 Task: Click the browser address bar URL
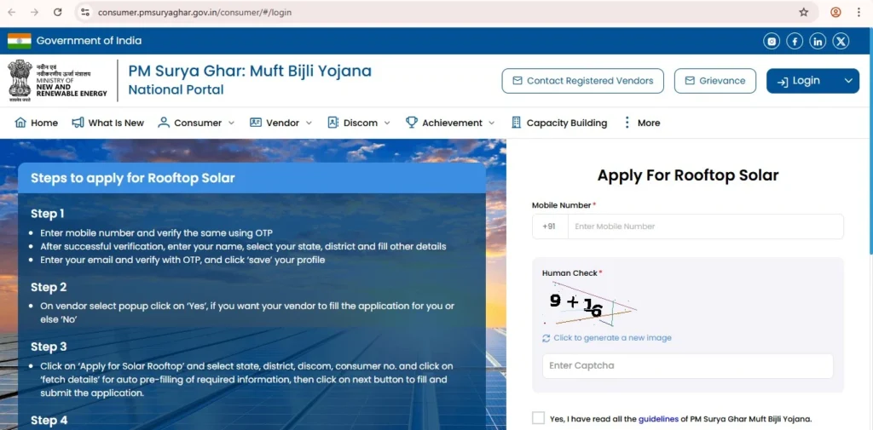[x=195, y=12]
